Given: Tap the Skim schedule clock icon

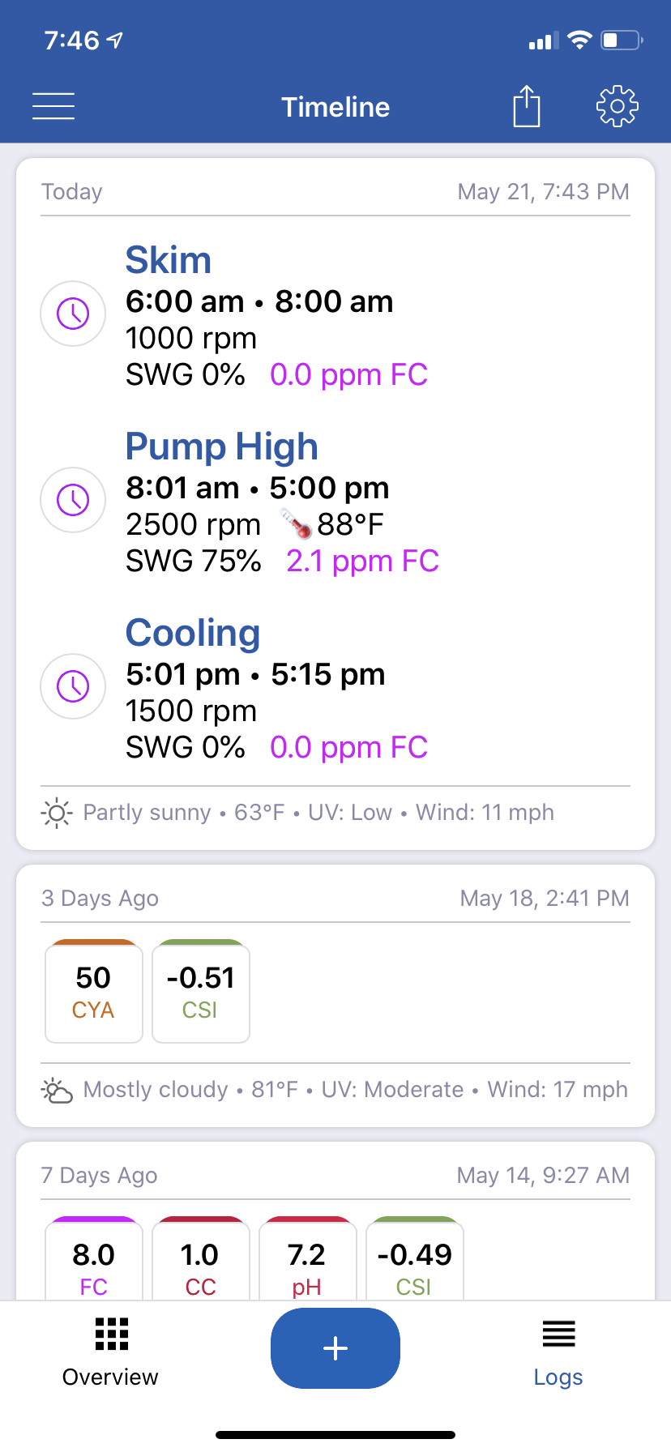Looking at the screenshot, I should click(73, 314).
